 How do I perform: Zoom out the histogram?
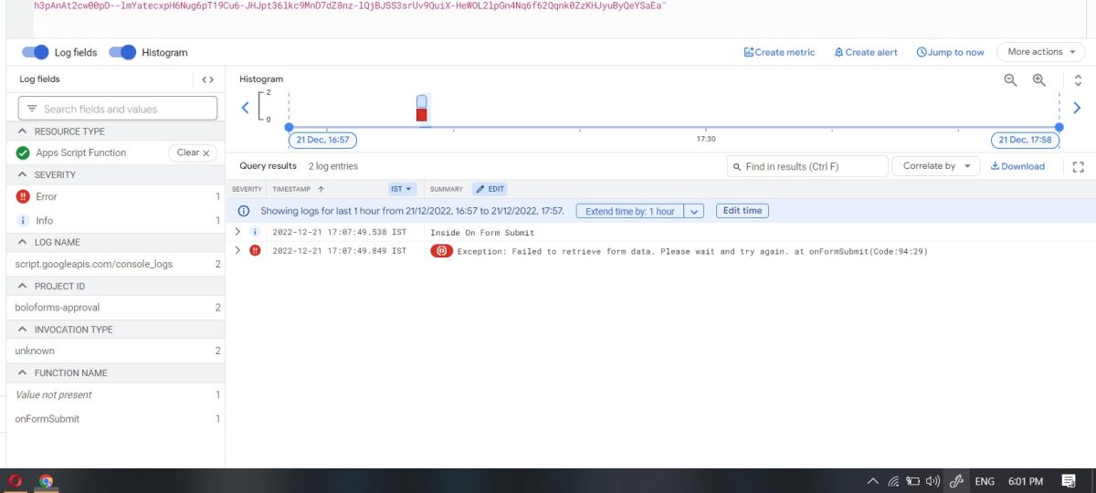[x=1010, y=80]
